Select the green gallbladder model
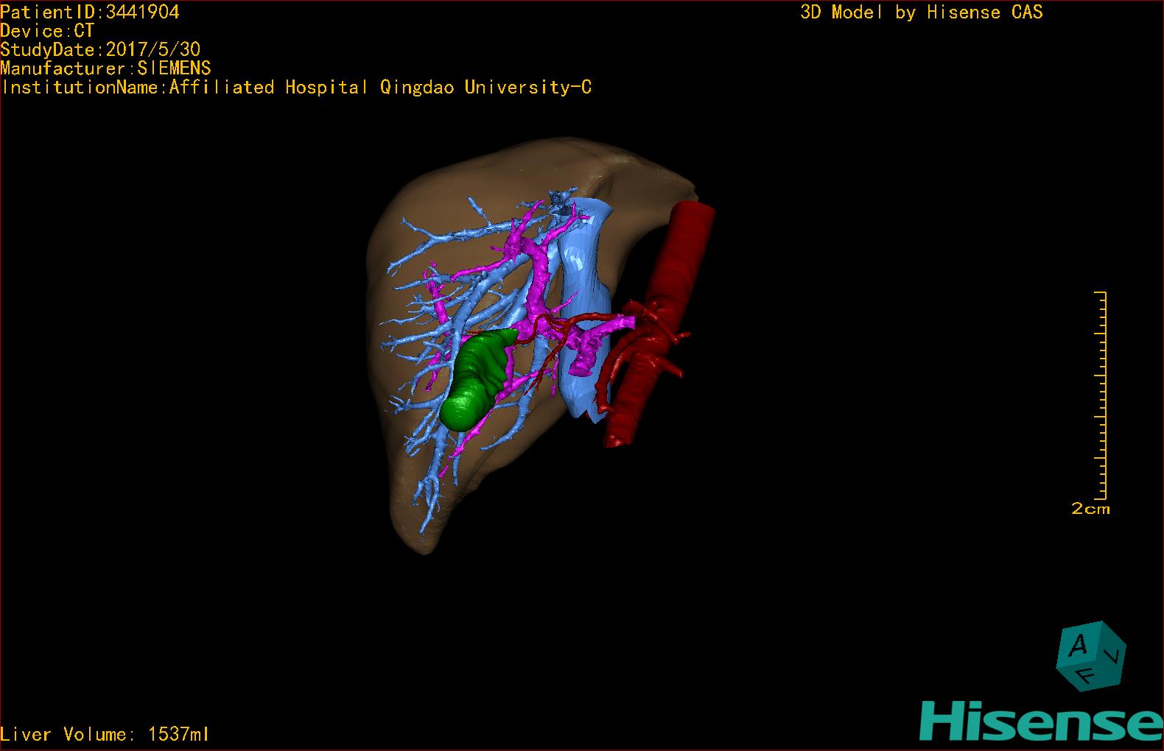The image size is (1164, 751). [474, 379]
